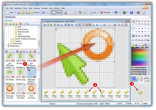Open the Animation menu
156x110 pixels.
pos(18,8)
